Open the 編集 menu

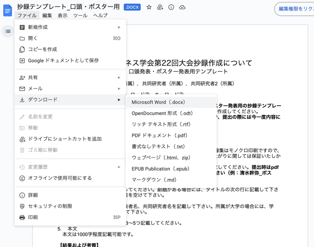click(47, 15)
